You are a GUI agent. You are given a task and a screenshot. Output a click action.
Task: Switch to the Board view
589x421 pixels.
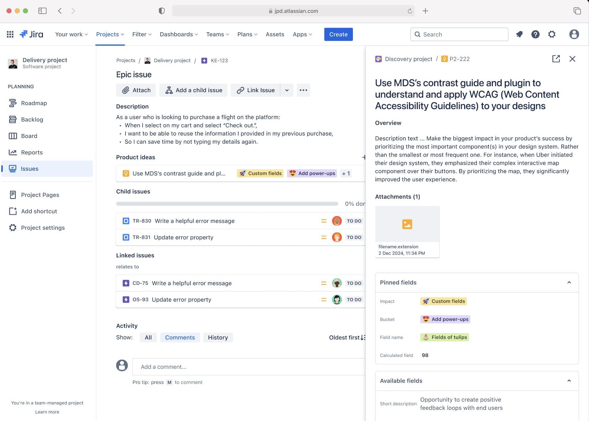tap(29, 136)
